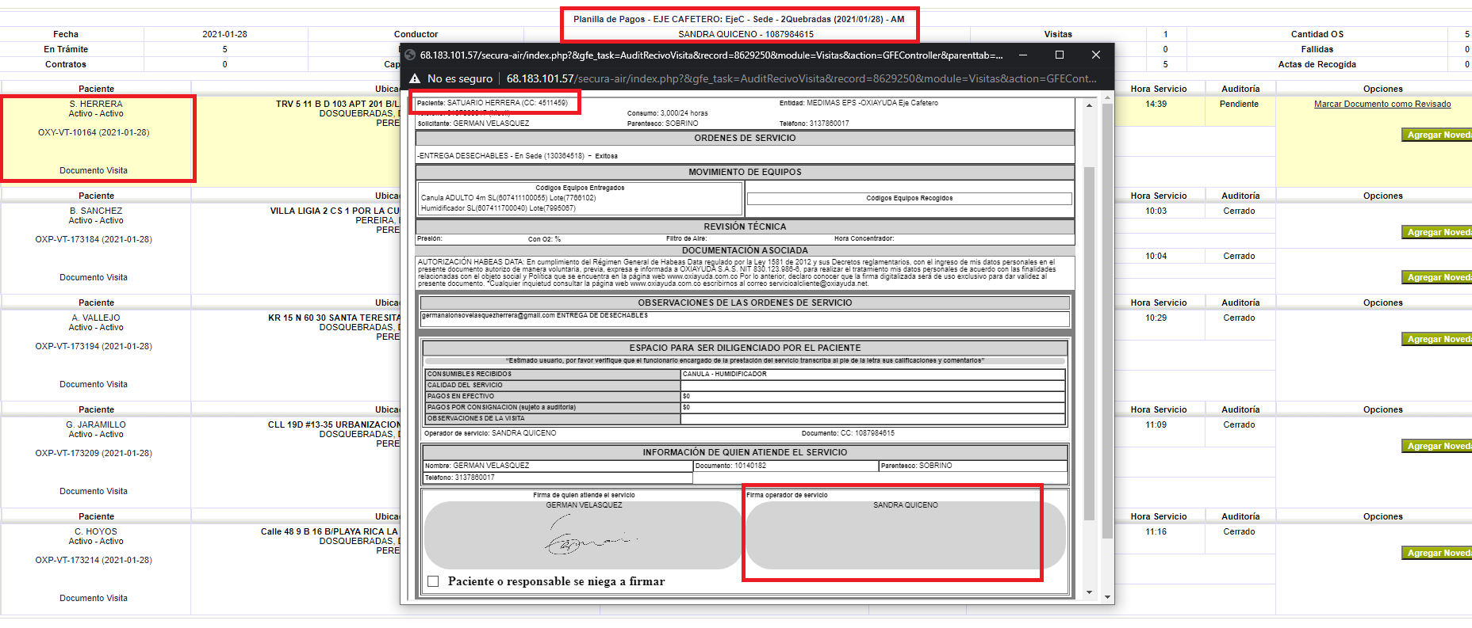Click 'SANDRA QUICENO - 1087984615' conductor text
Image resolution: width=1472 pixels, height=628 pixels.
point(746,34)
